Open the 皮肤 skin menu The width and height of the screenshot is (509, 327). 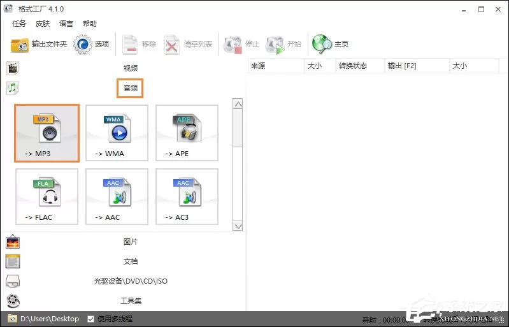click(43, 24)
